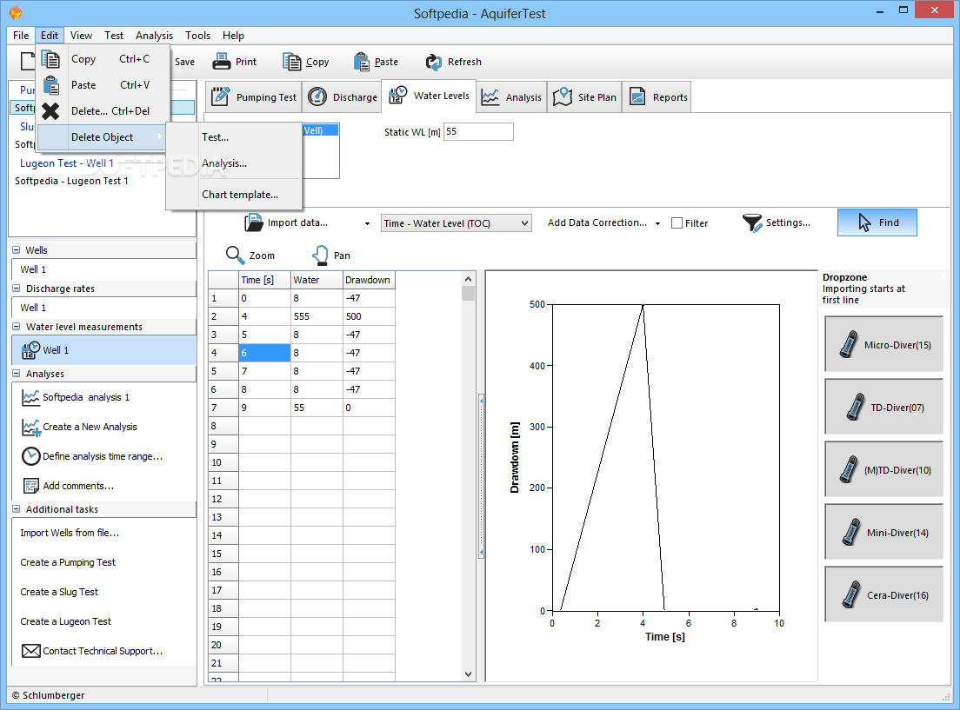Select the Time cell containing 9
This screenshot has width=960, height=710.
click(x=264, y=408)
